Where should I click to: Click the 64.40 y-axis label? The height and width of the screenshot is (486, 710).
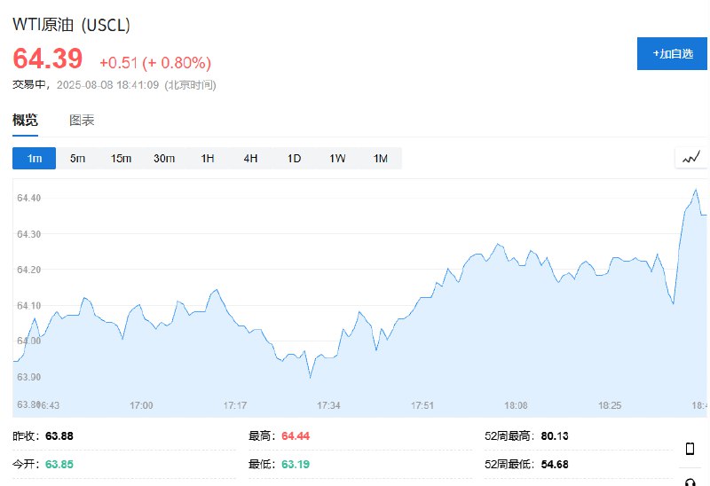[x=29, y=198]
